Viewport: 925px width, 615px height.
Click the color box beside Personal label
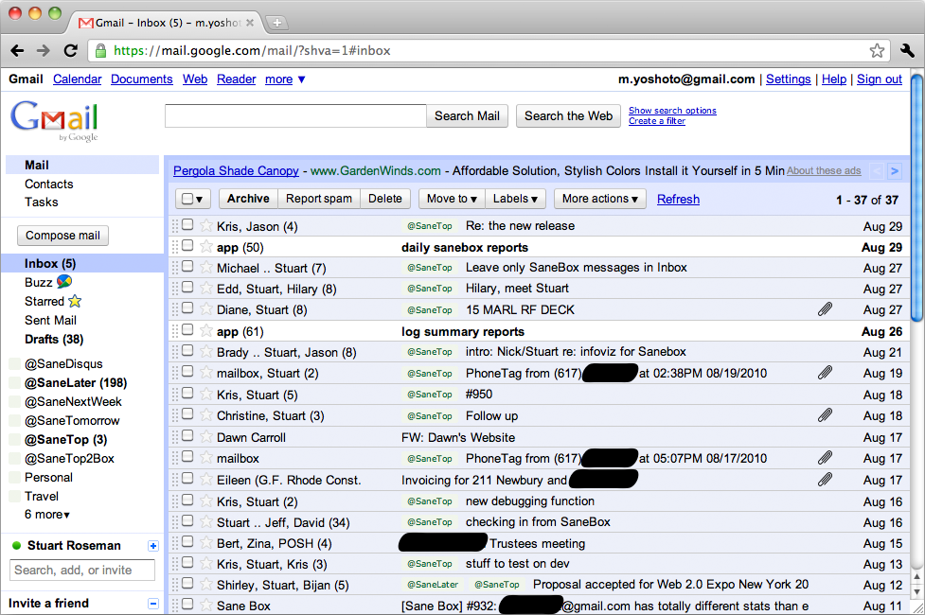[15, 478]
